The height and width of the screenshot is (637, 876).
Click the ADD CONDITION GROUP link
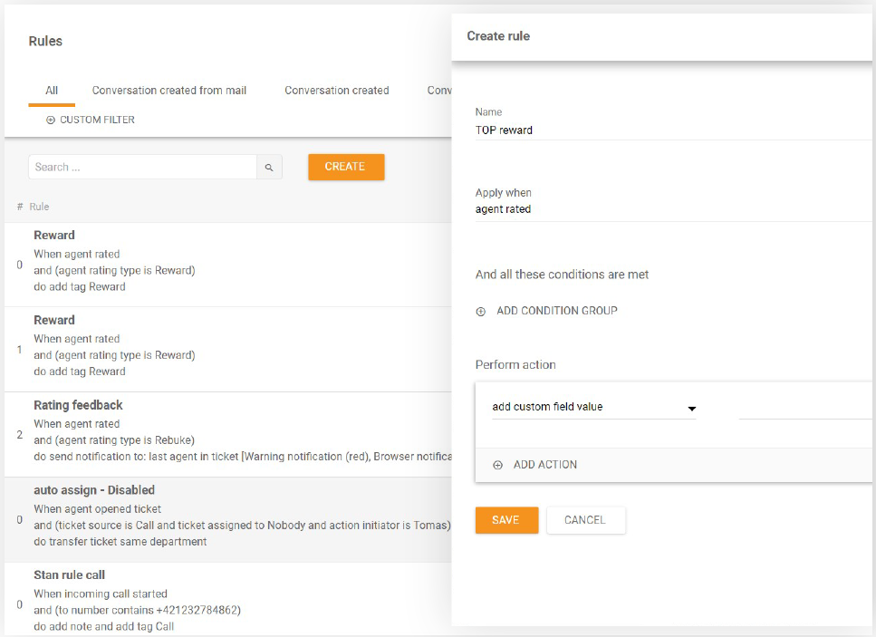(x=557, y=311)
